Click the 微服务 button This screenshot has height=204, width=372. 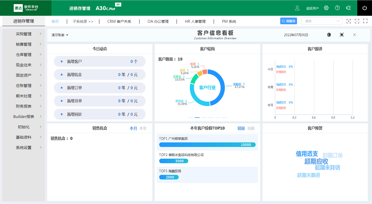[288, 21]
